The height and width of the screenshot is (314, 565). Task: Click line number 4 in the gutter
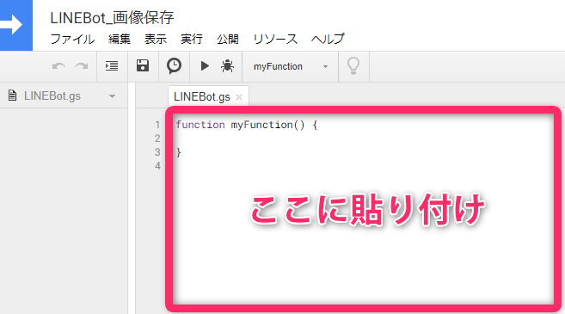pos(157,166)
